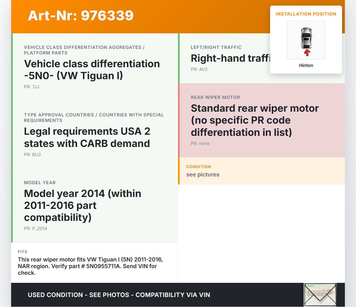Select the fits description mentioning 5N0955711A
The width and height of the screenshot is (356, 307).
(90, 266)
